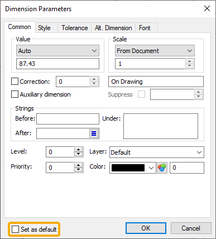Enable the Correction checkbox
This screenshot has width=216, height=239.
15,82
